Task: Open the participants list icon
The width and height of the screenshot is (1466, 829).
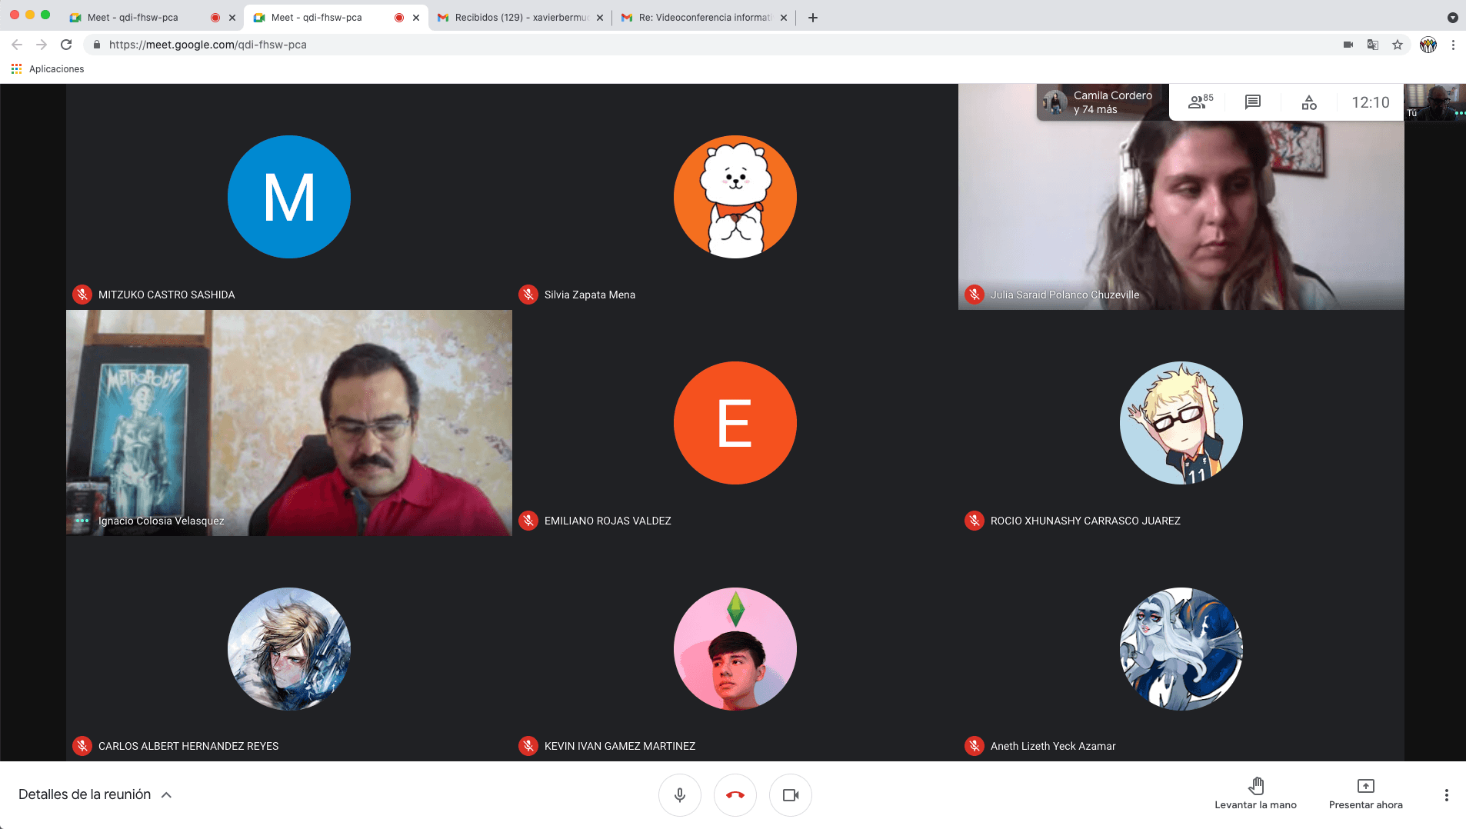Action: tap(1198, 102)
